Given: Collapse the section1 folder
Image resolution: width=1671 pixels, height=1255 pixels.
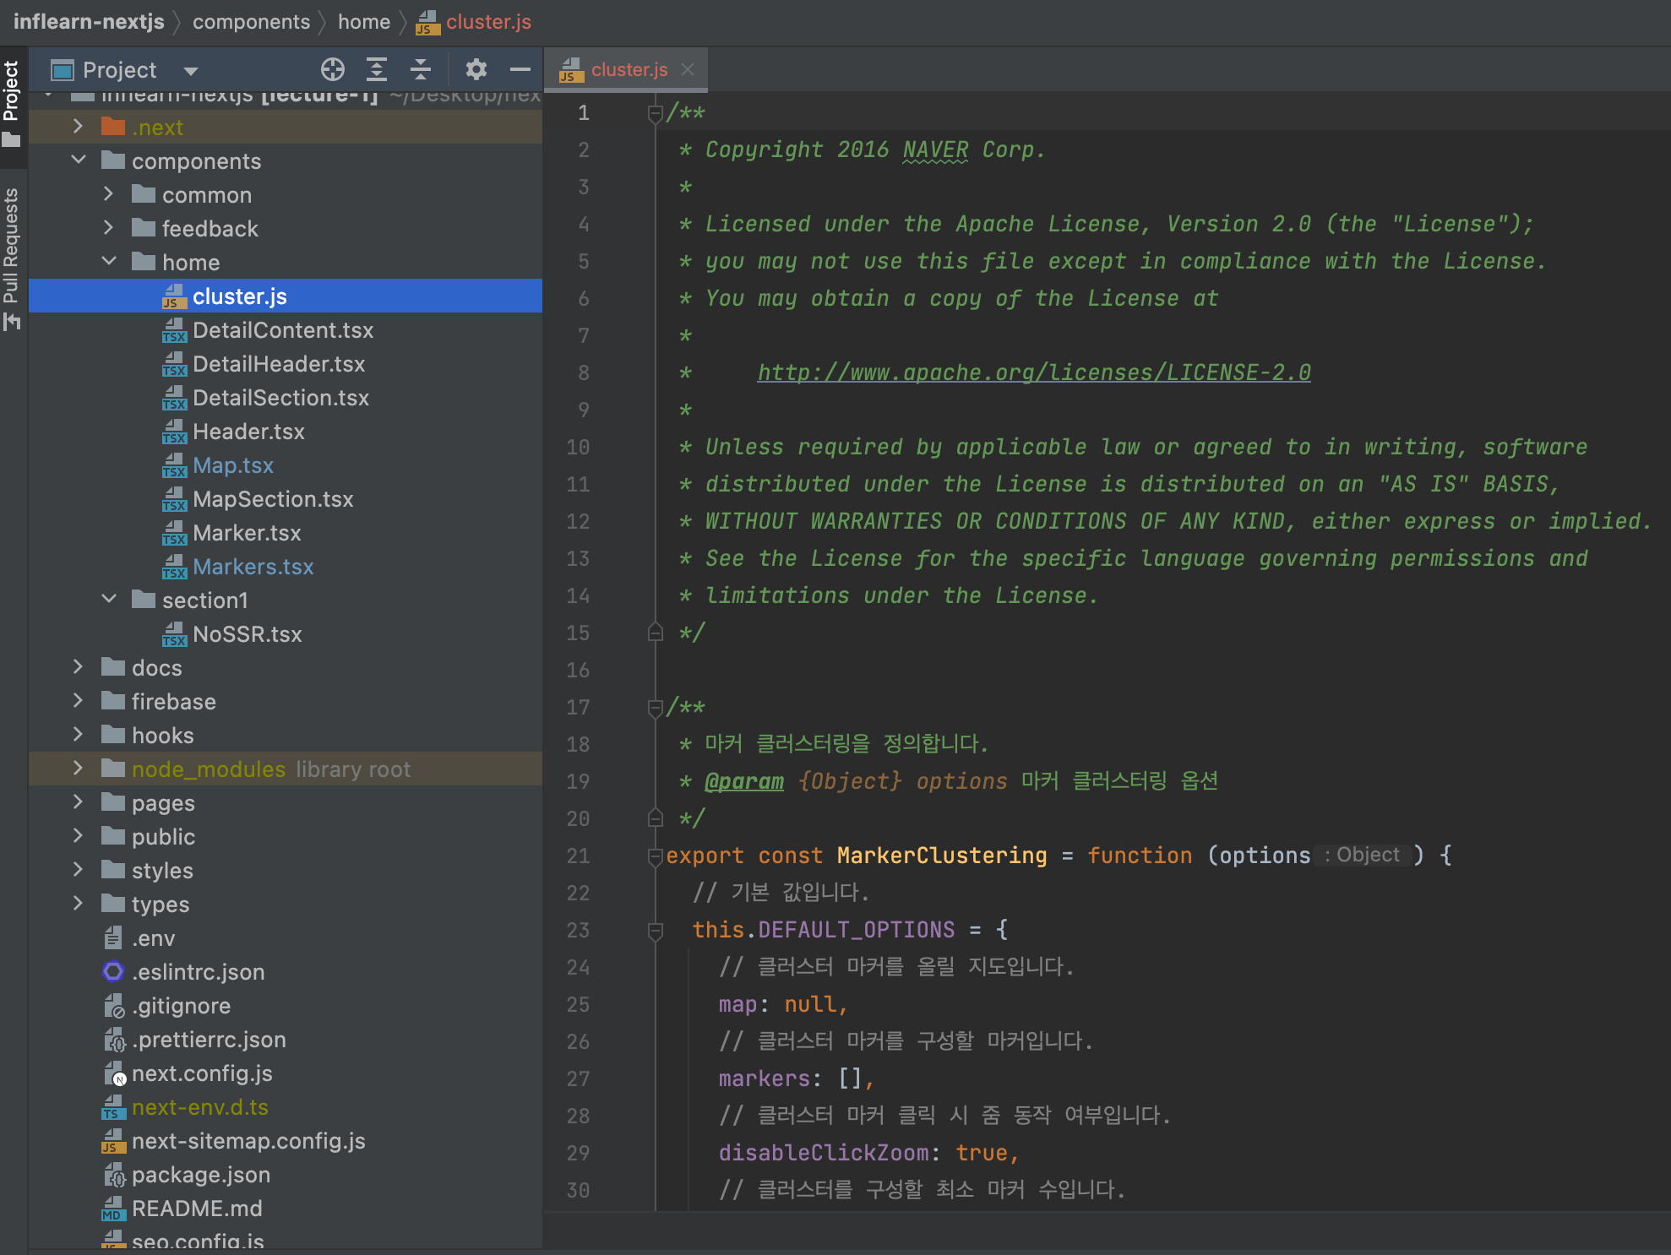Looking at the screenshot, I should (109, 600).
